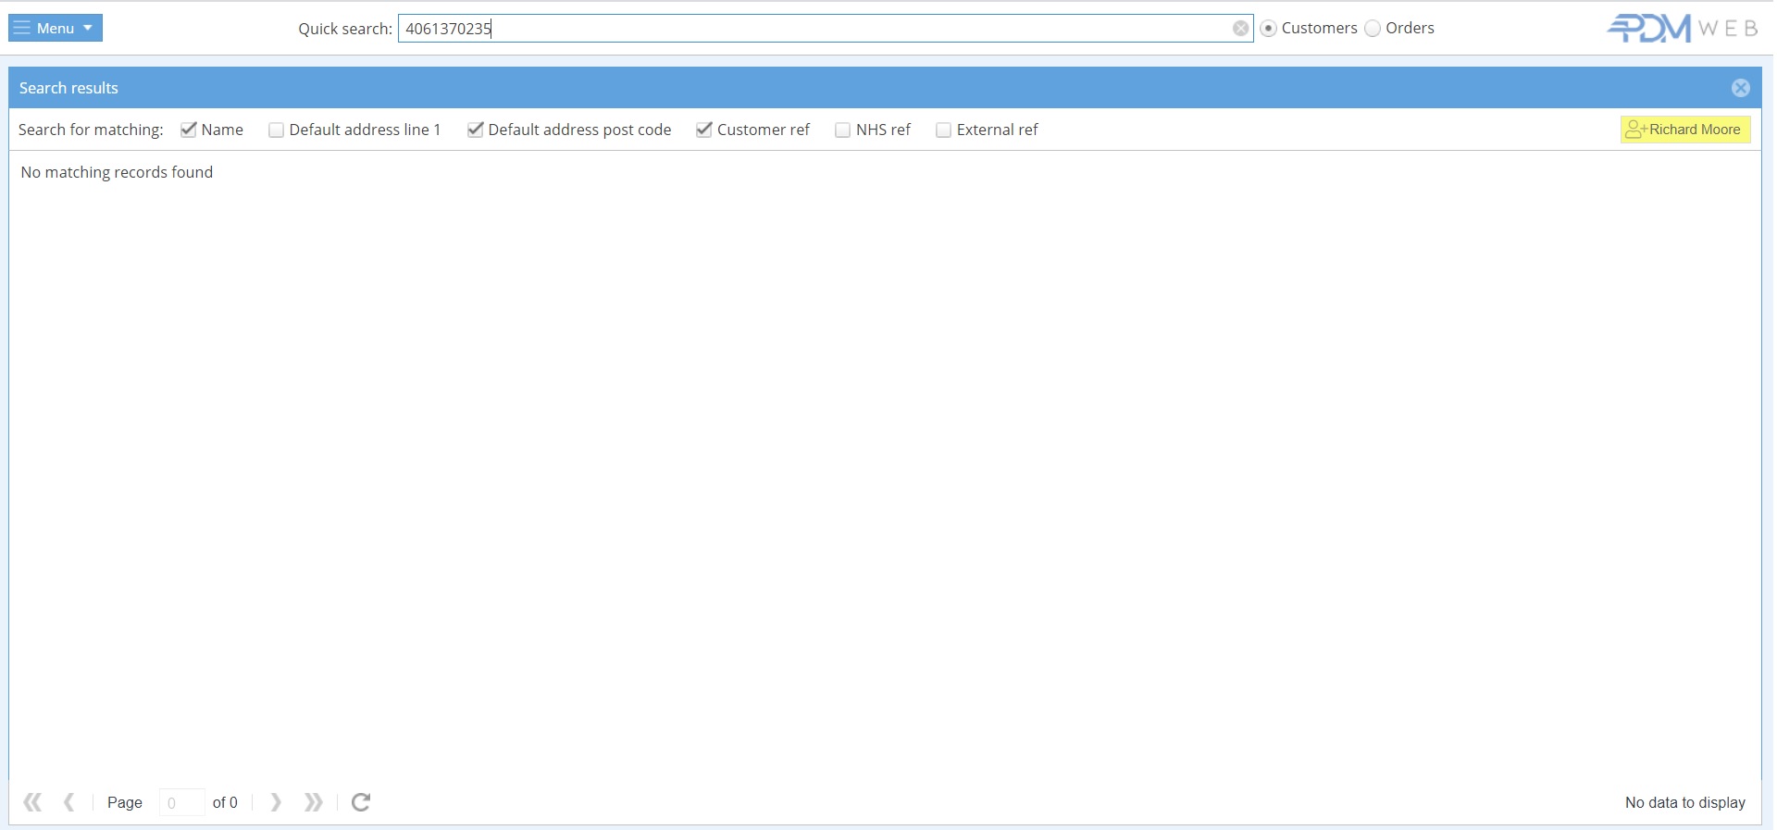Toggle the Customer ref checkbox

click(704, 130)
